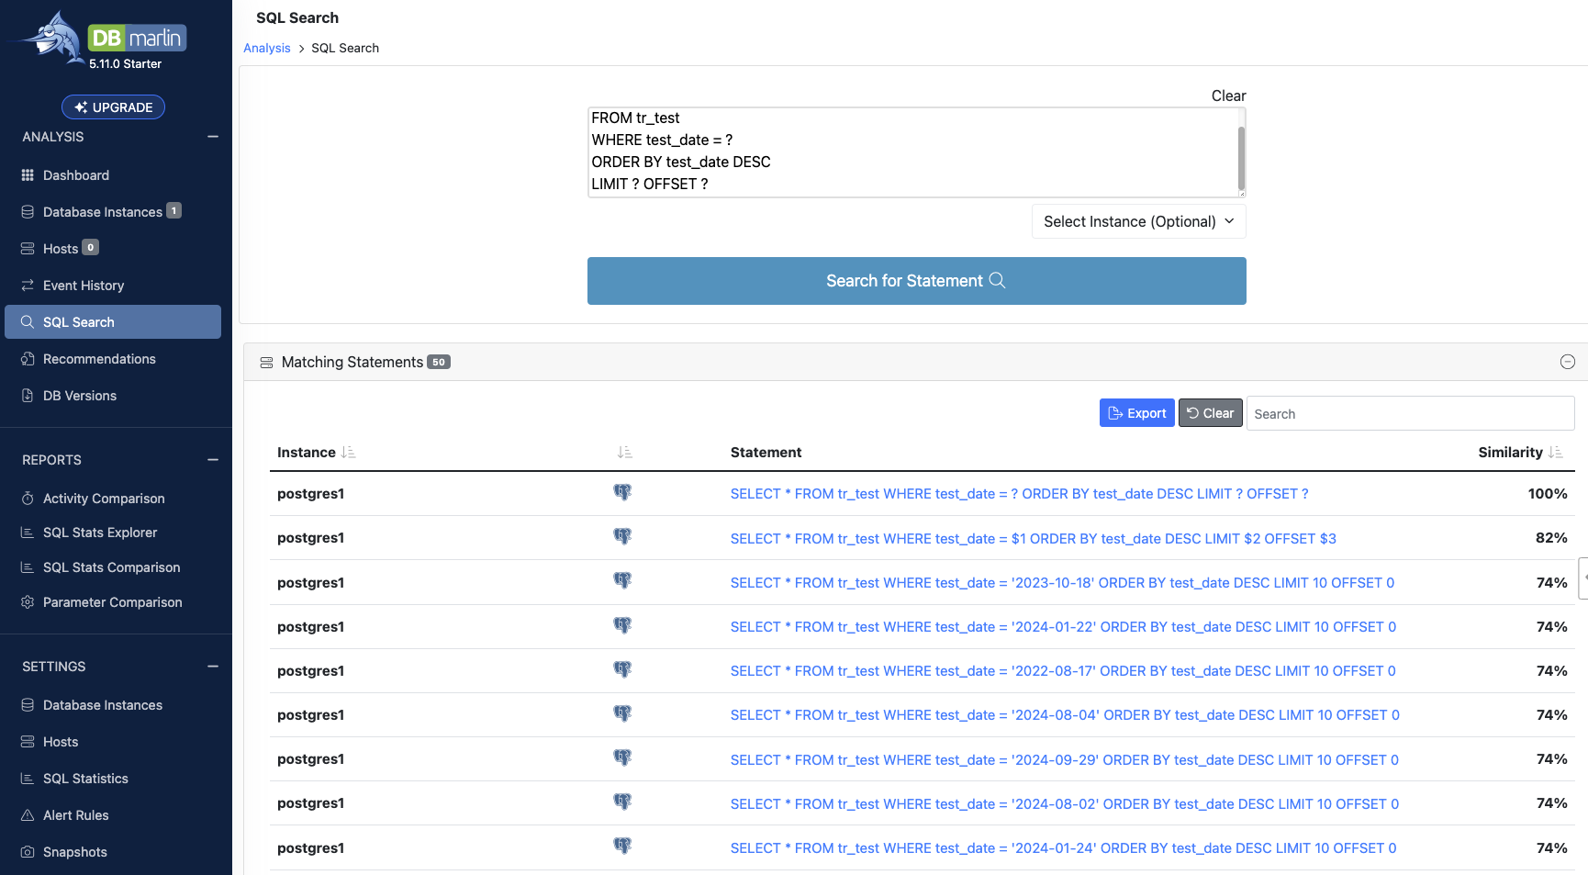The image size is (1588, 875).
Task: Open statement with date 2024-01-22
Action: point(1064,627)
